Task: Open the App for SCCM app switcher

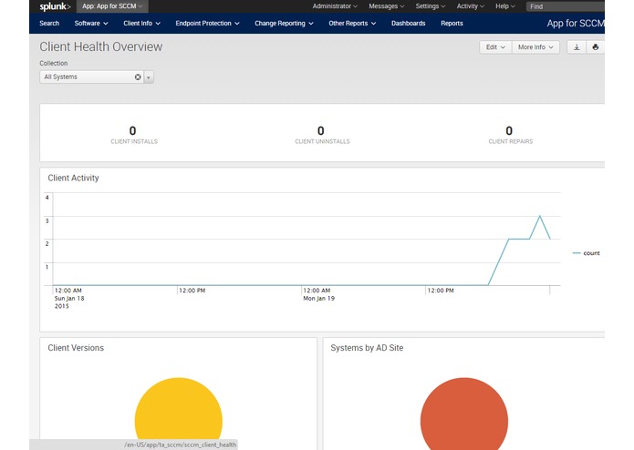Action: click(x=112, y=6)
